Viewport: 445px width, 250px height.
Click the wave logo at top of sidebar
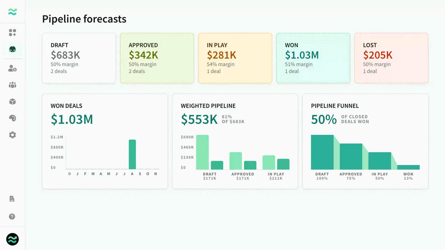coord(13,12)
